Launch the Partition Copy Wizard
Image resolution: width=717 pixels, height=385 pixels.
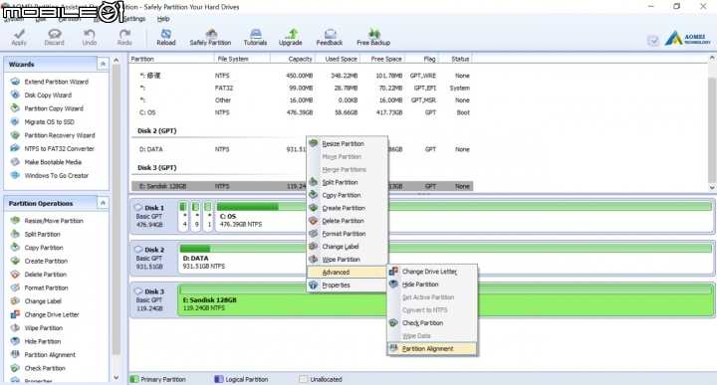pos(48,108)
